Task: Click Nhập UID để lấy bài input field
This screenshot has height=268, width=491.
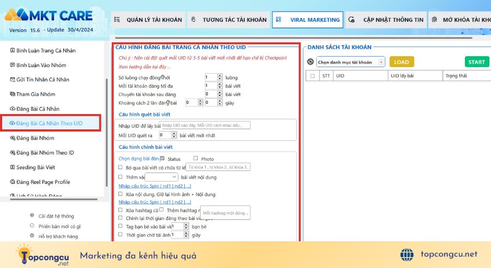Action: pos(205,126)
